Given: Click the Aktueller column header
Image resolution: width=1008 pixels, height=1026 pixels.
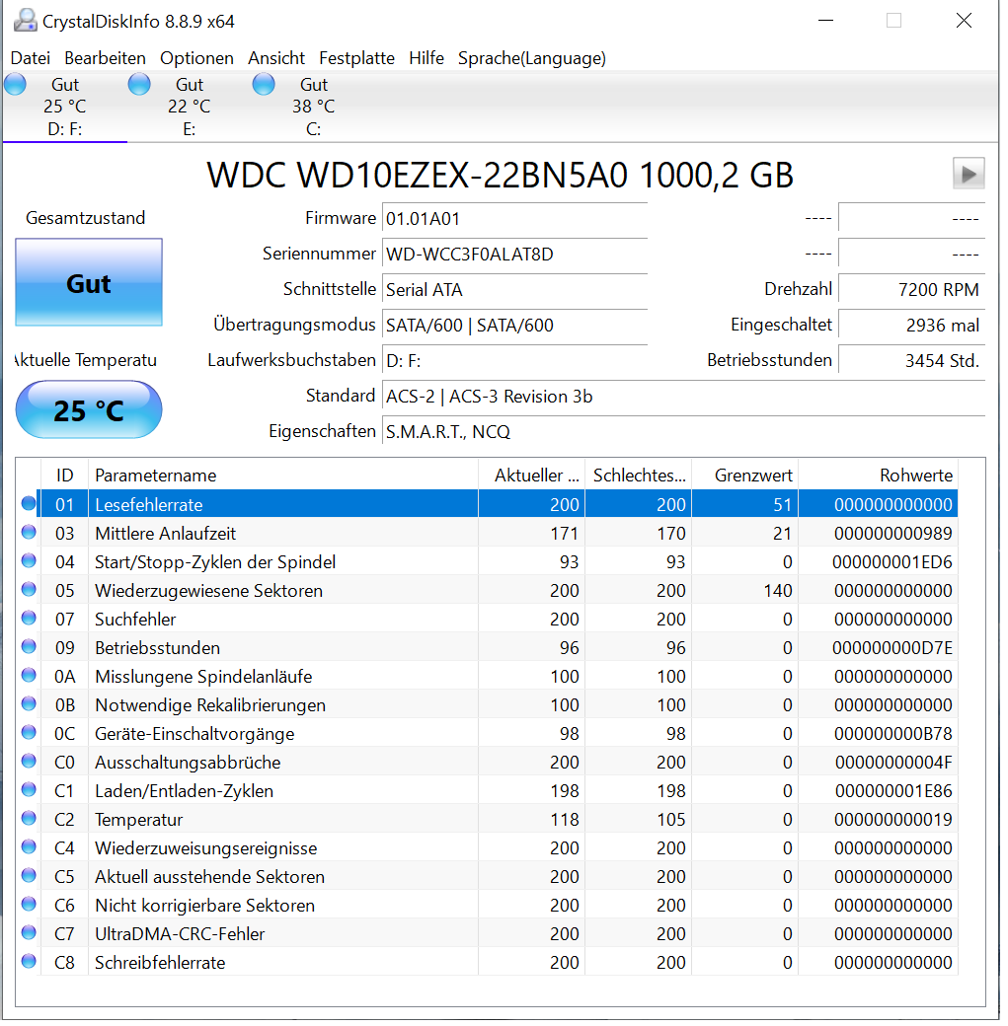Looking at the screenshot, I should click(532, 476).
